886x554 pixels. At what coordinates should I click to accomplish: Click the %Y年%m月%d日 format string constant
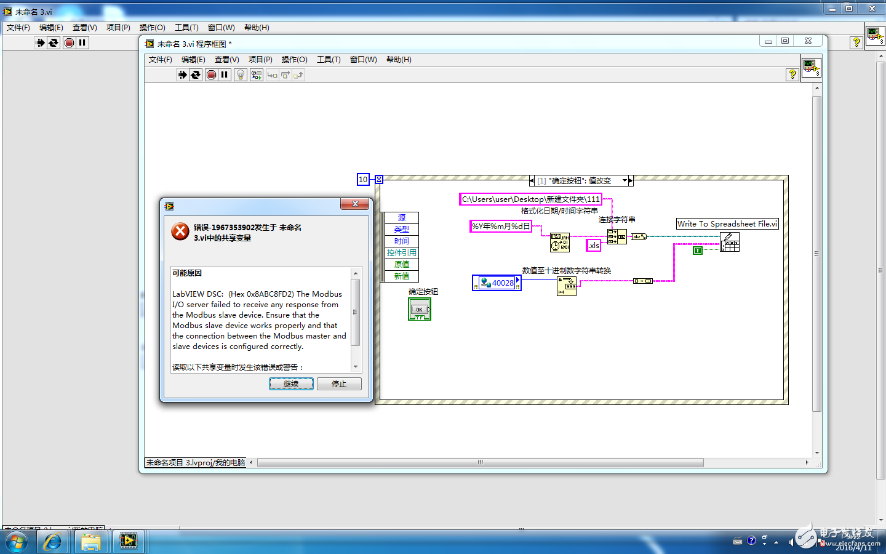click(501, 227)
